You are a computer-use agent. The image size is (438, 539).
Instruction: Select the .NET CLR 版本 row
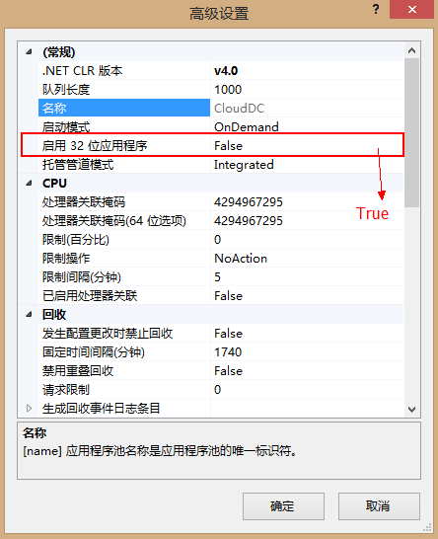click(221, 71)
